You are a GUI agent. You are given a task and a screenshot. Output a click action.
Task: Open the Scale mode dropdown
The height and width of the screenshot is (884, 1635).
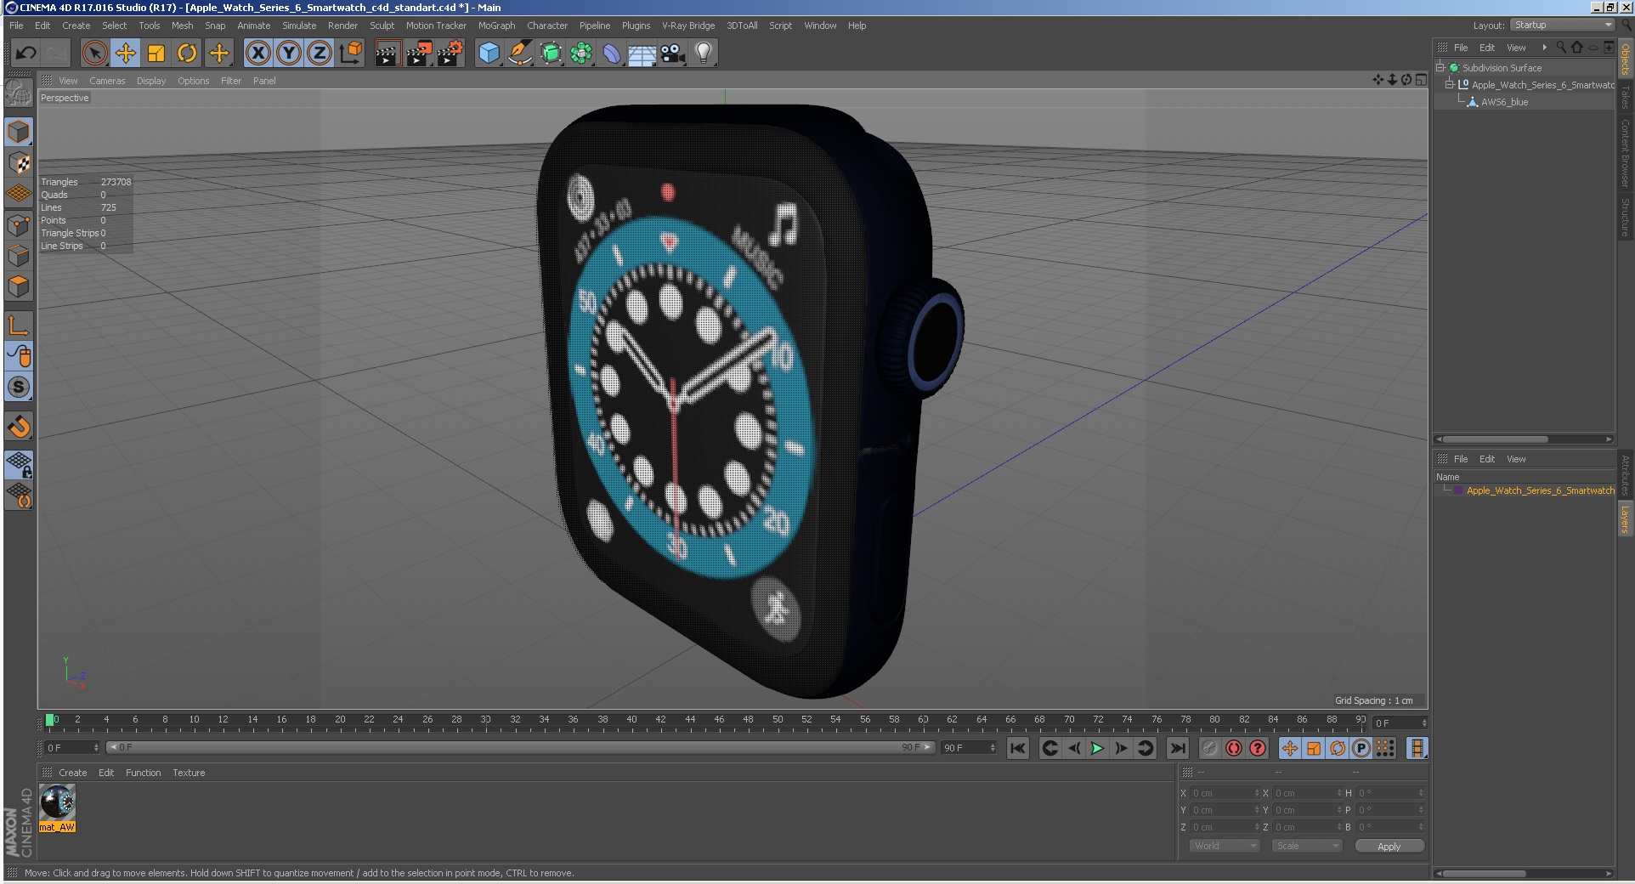click(x=1306, y=846)
